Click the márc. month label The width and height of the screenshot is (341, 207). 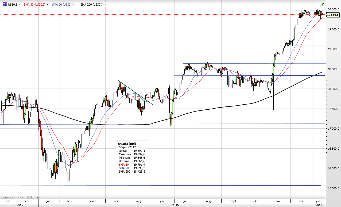click(93, 201)
